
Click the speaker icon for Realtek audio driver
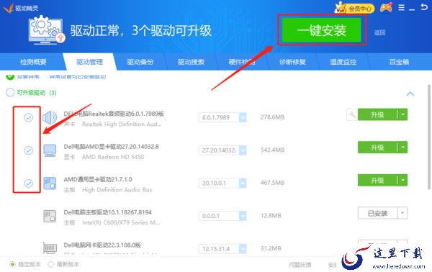[50, 117]
